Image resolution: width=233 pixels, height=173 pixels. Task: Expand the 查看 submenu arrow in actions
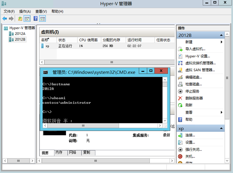pyautogui.click(x=221, y=112)
